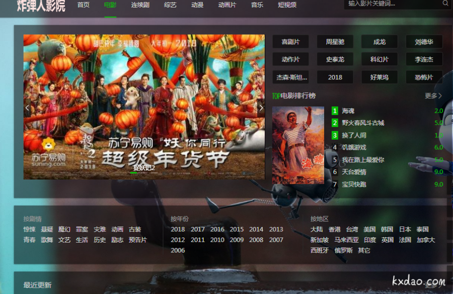This screenshot has height=294, width=453.
Task: Click the 史泰龙 tag button
Action: click(x=335, y=60)
